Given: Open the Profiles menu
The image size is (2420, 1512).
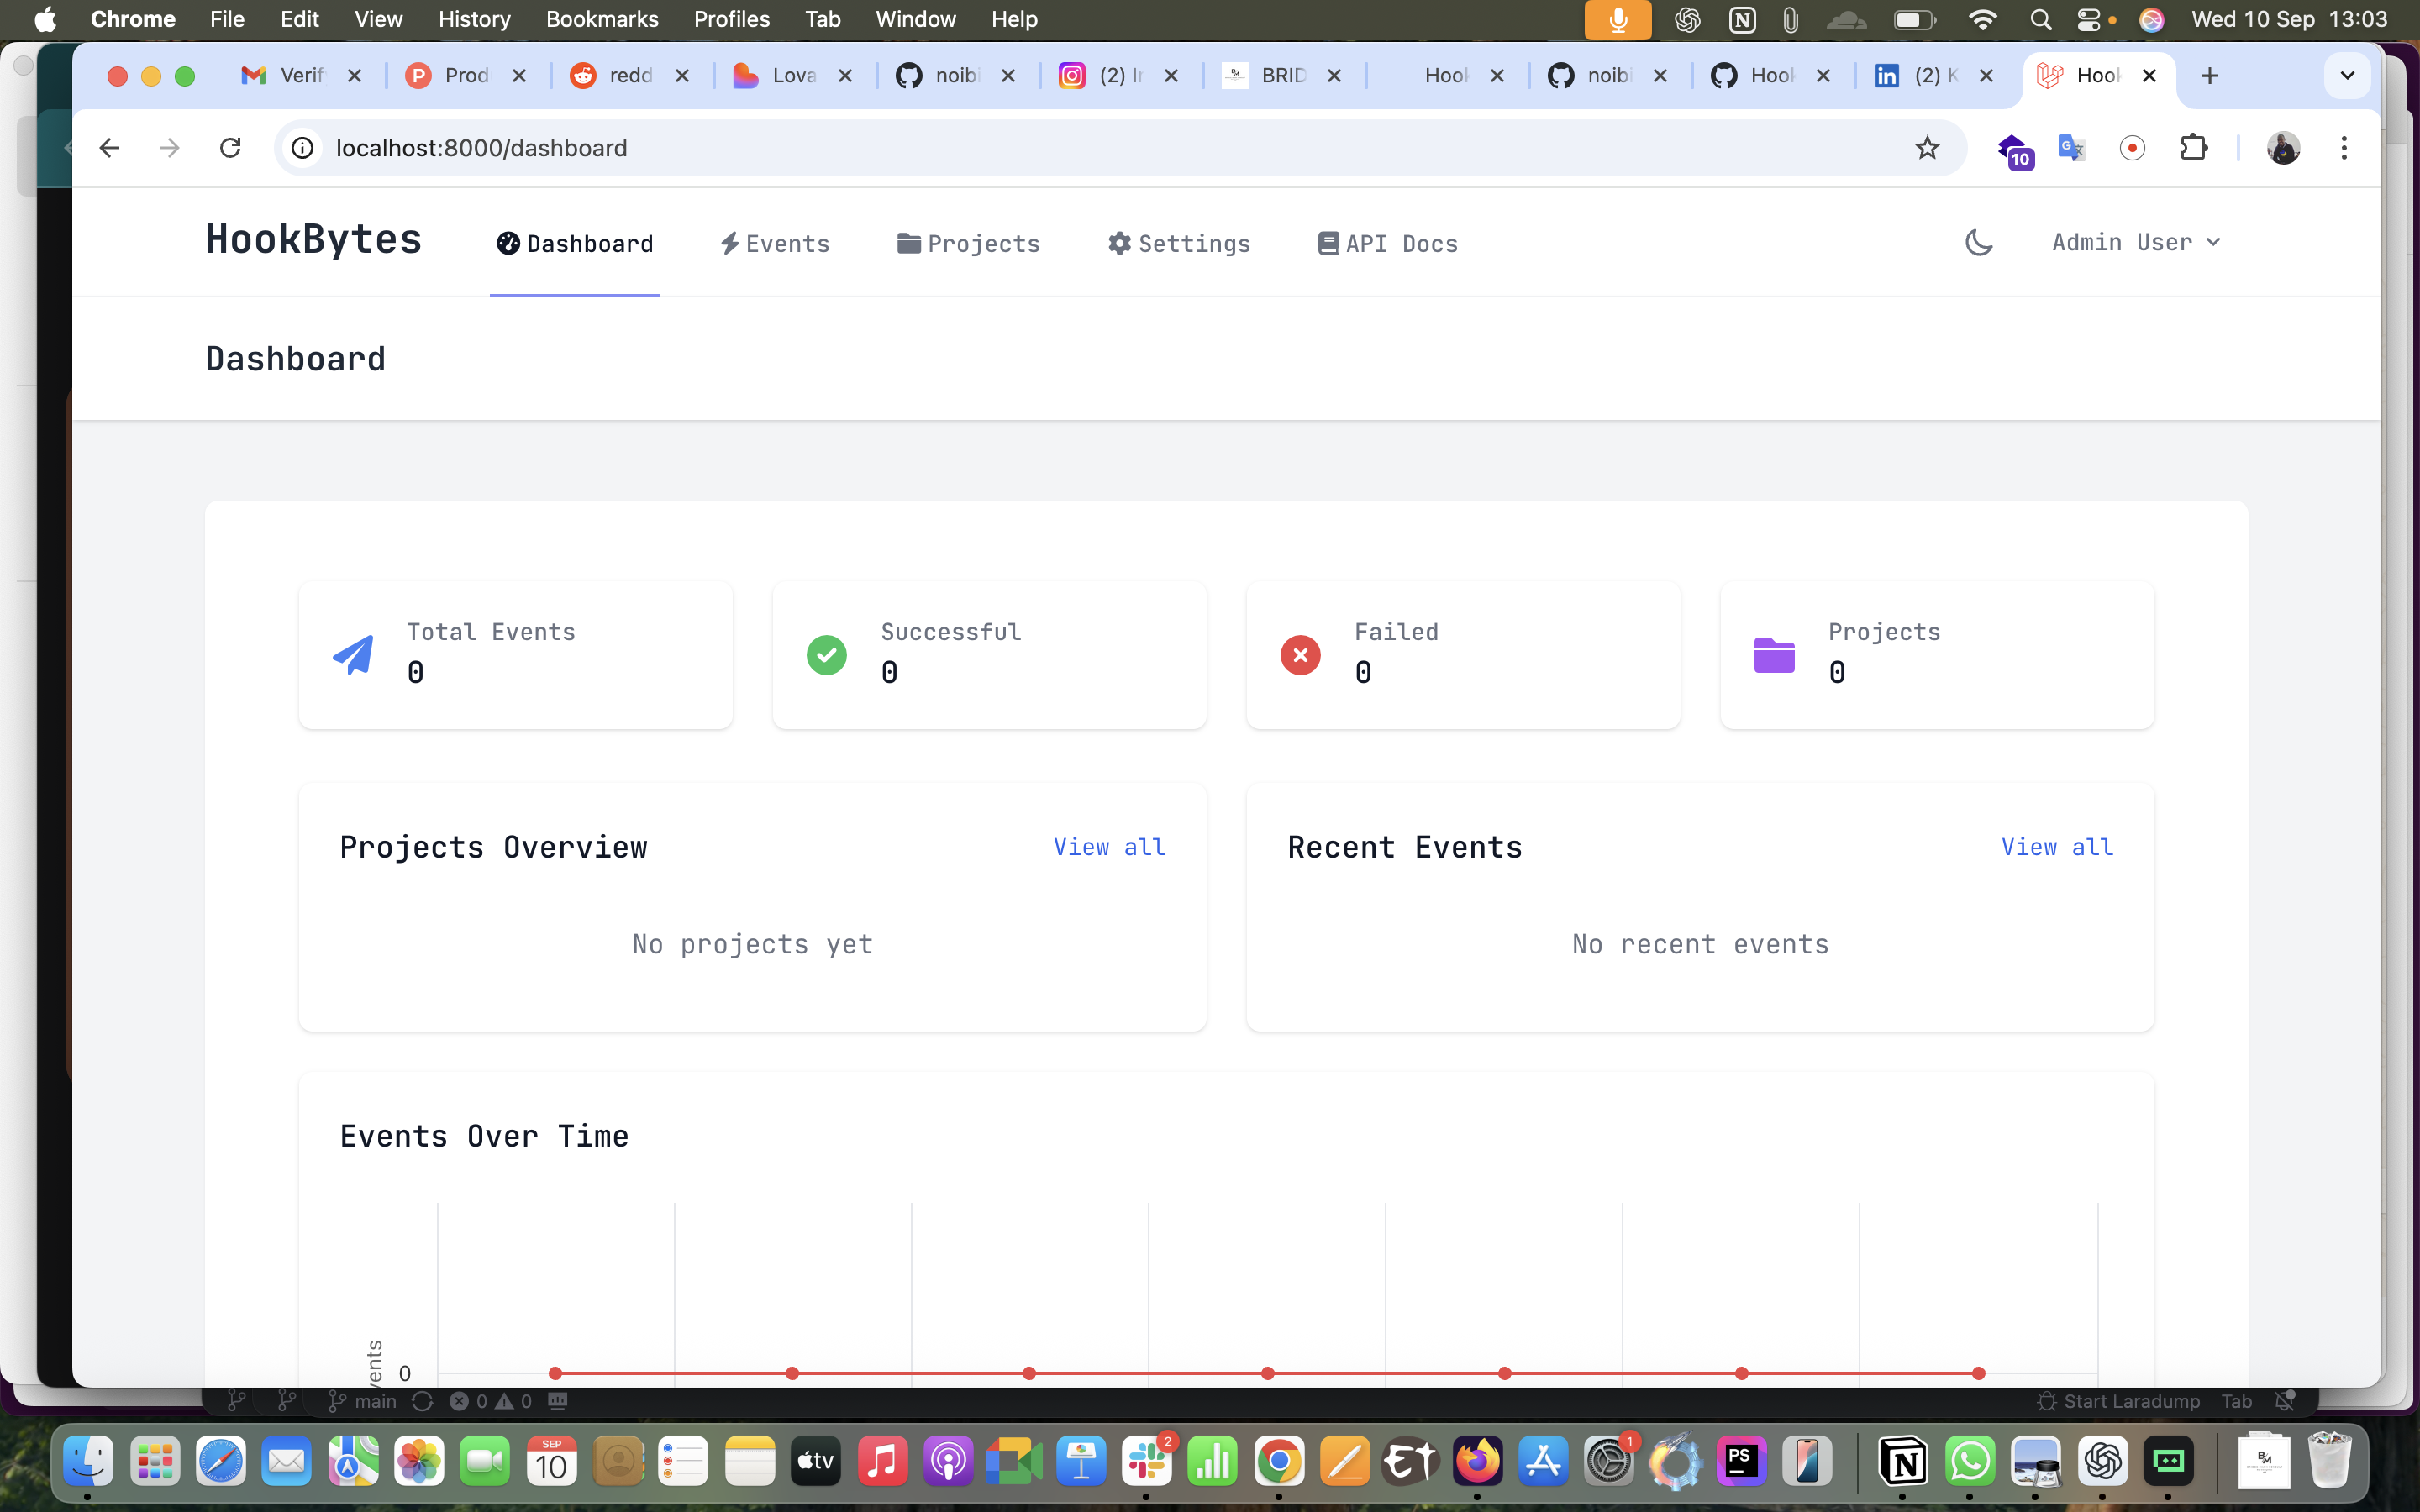Looking at the screenshot, I should point(731,19).
